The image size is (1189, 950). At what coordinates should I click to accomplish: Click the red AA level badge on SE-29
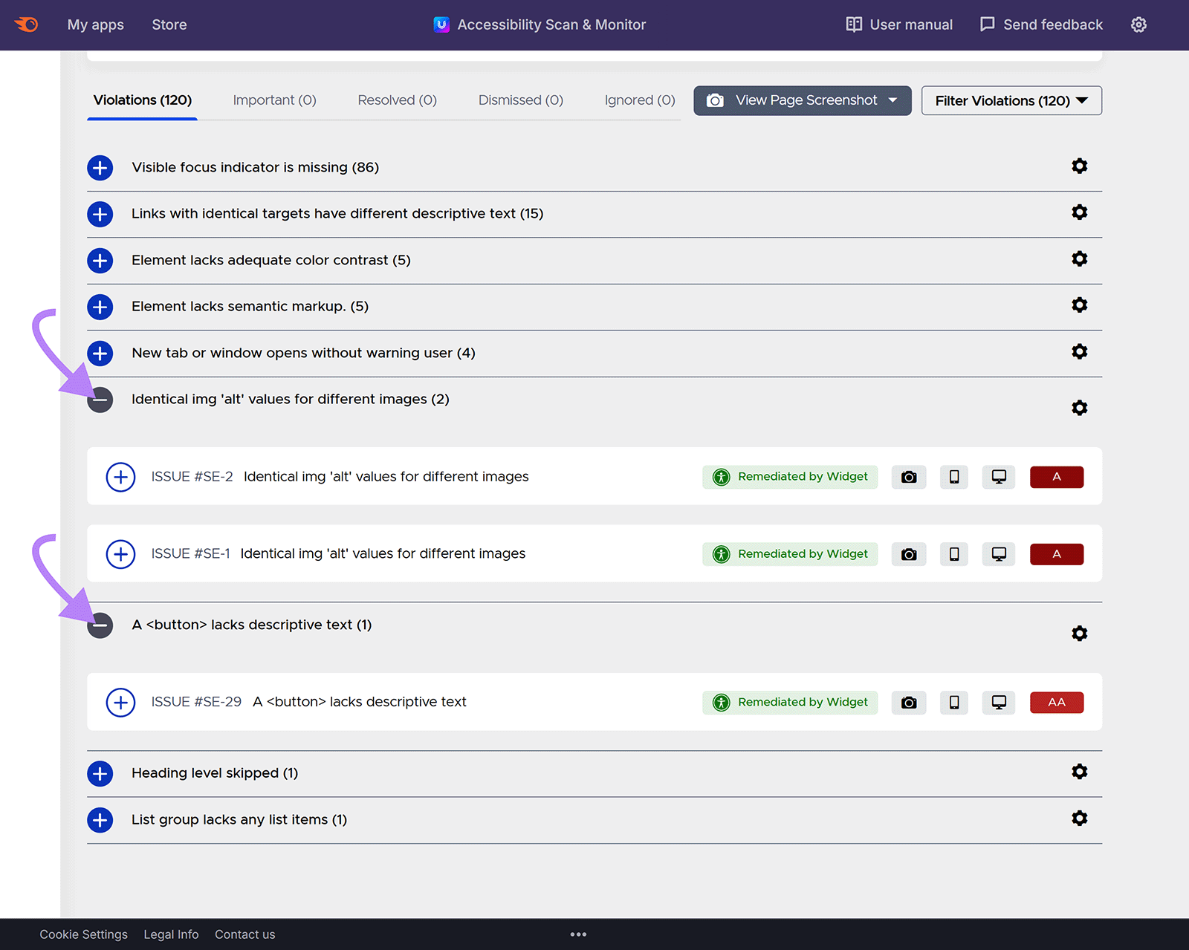[1056, 703]
